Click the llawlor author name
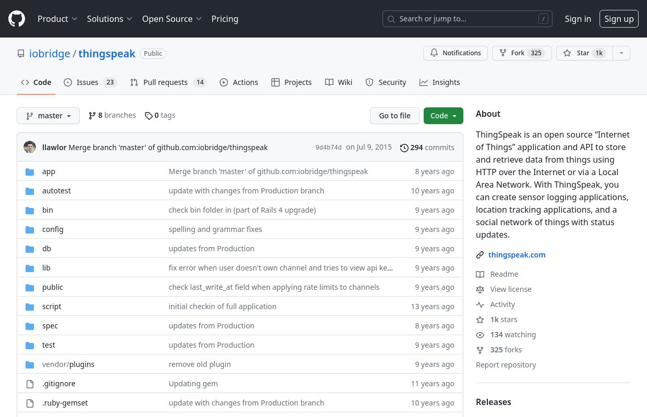 point(54,148)
